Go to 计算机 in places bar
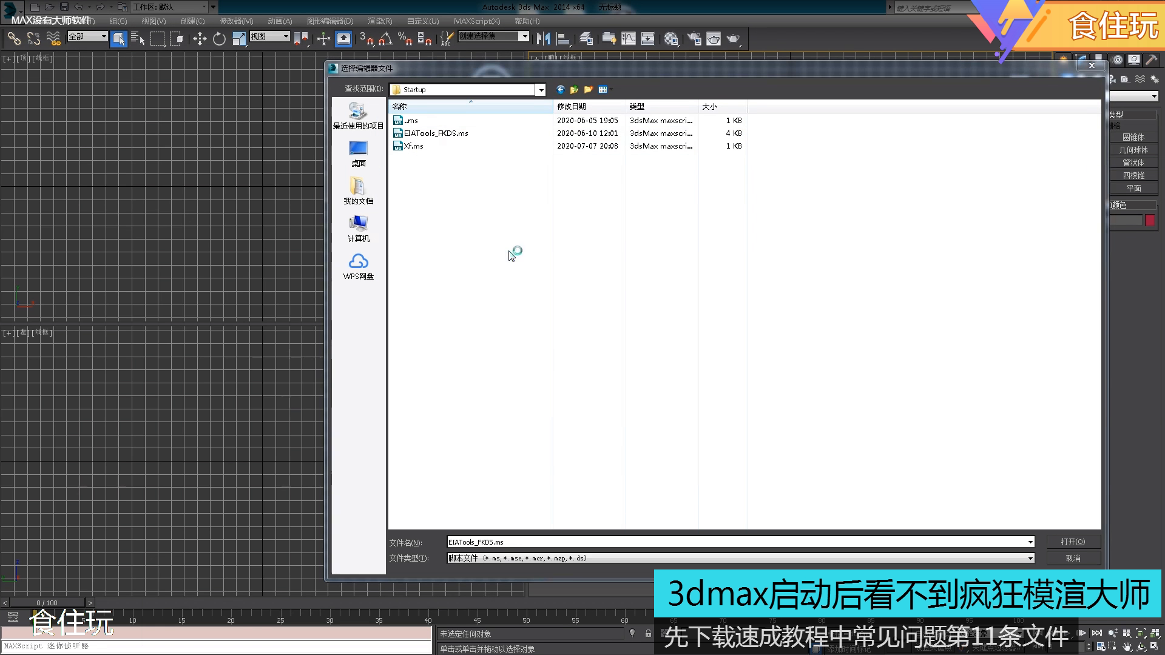 point(358,229)
